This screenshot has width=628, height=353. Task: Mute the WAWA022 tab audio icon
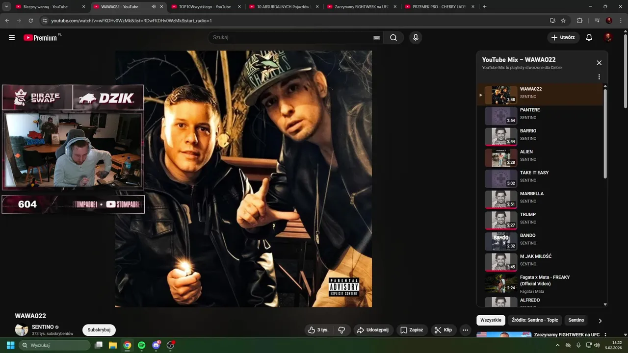point(154,7)
